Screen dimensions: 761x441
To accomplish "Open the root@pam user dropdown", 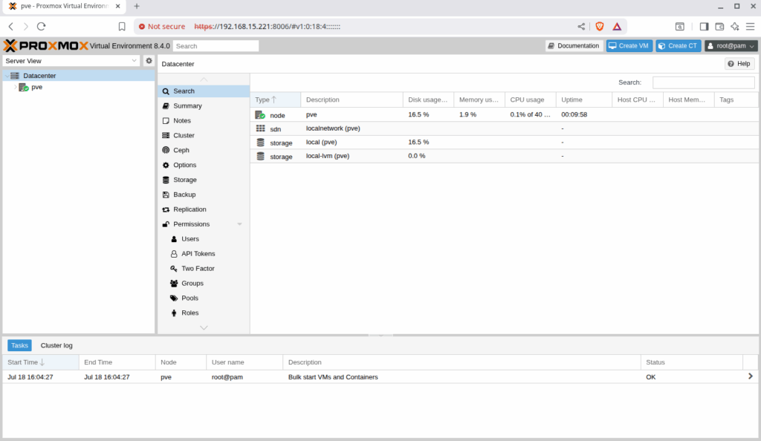I will click(x=731, y=45).
